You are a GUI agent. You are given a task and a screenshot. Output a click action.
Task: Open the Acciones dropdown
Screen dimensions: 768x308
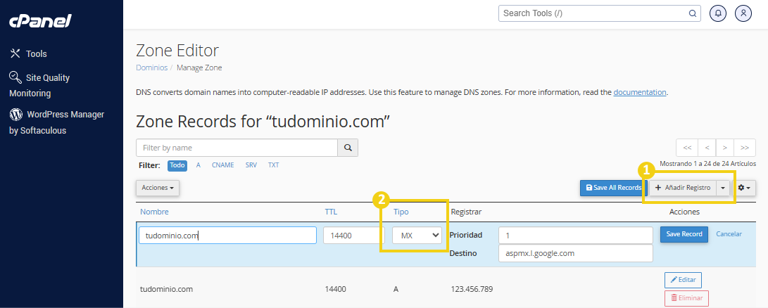[158, 188]
